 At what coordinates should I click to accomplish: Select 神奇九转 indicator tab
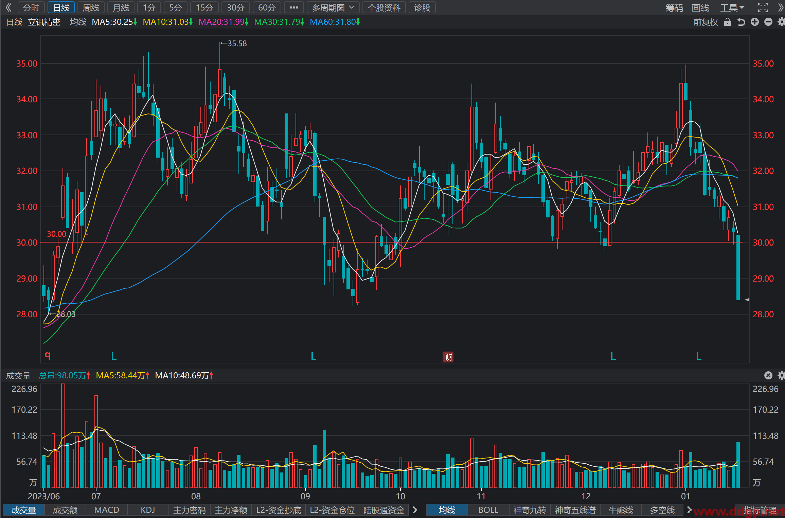tap(530, 510)
